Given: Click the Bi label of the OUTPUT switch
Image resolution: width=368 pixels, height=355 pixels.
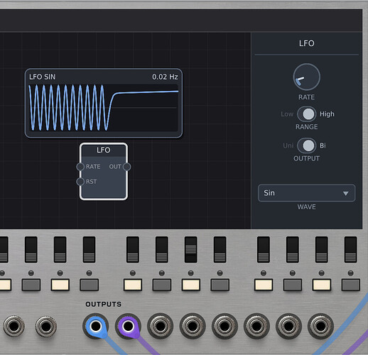Looking at the screenshot, I should pyautogui.click(x=323, y=146).
